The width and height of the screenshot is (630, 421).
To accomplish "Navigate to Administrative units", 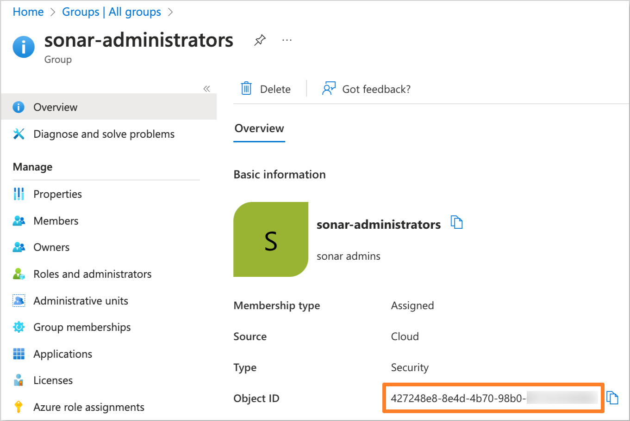I will tap(81, 301).
